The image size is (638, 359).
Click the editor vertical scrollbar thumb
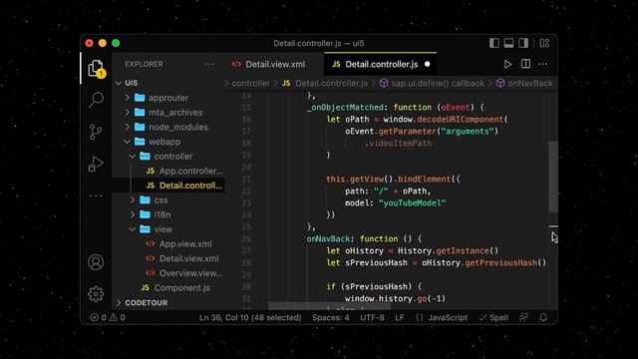coord(553,177)
